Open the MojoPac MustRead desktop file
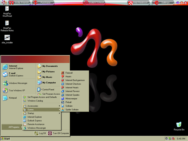 (7, 12)
